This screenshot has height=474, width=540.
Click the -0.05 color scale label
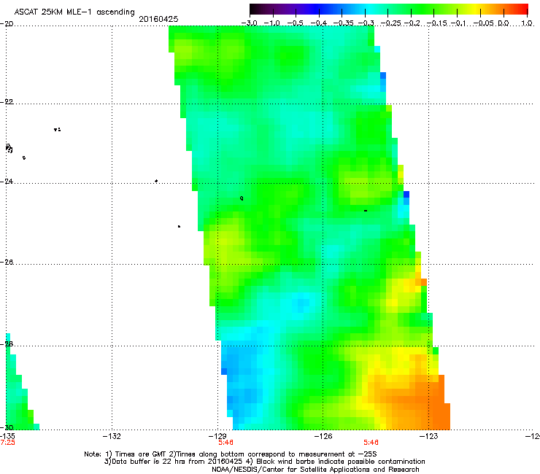(x=485, y=23)
